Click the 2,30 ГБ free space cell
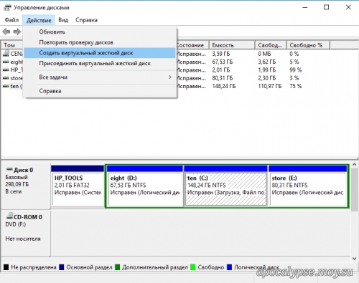This screenshot has width=359, height=283. (266, 78)
